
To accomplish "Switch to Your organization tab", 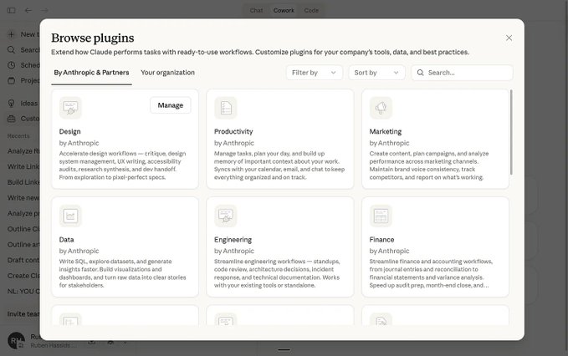I will 167,73.
